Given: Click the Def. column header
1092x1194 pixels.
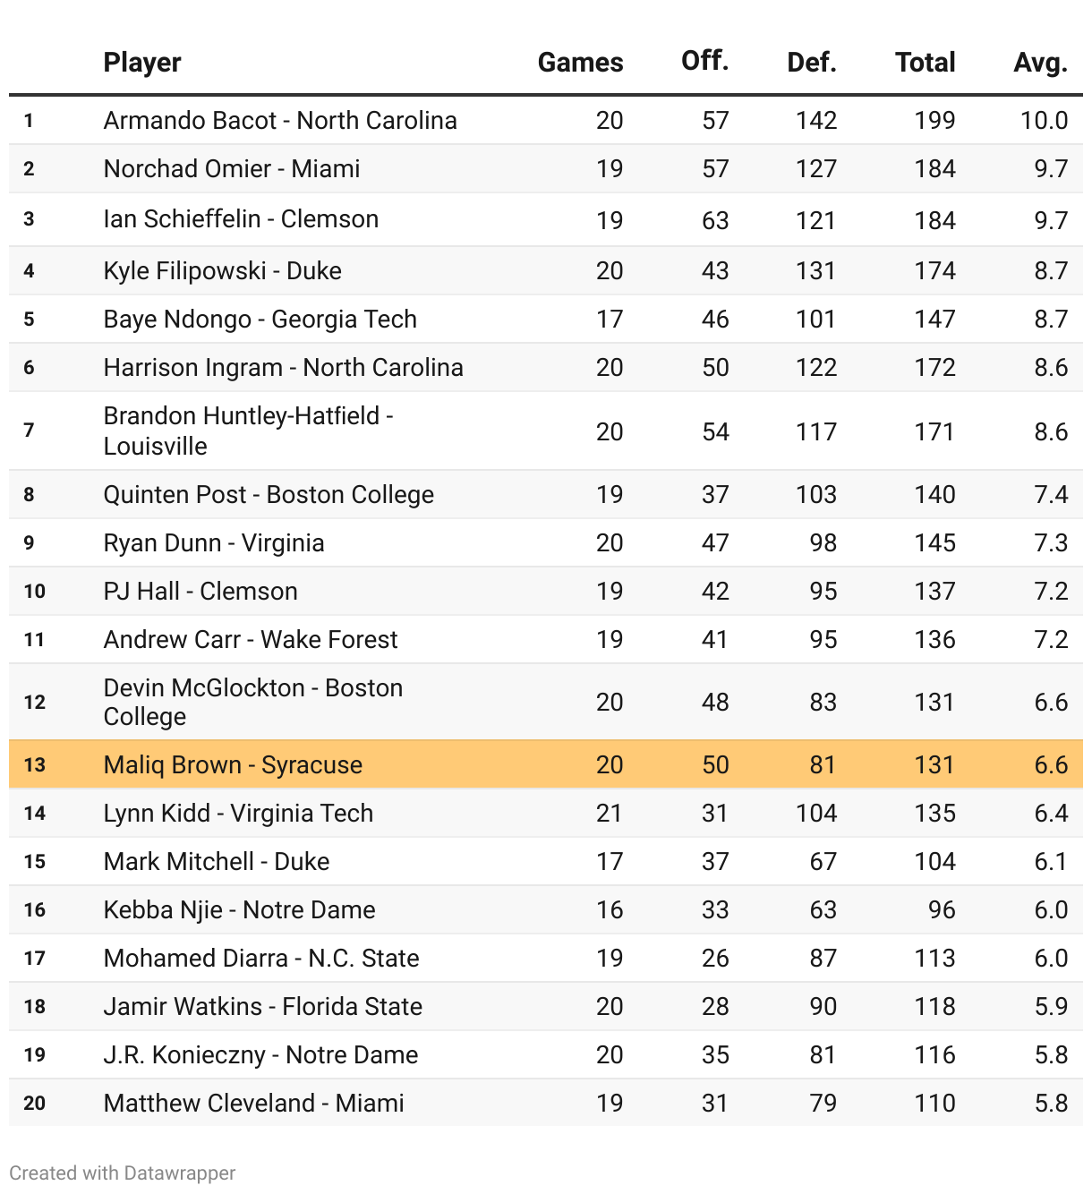Looking at the screenshot, I should point(811,63).
